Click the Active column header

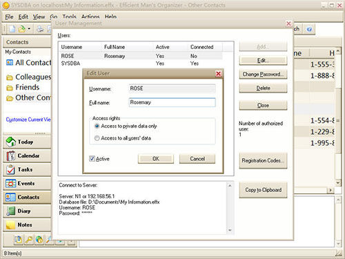(x=171, y=47)
